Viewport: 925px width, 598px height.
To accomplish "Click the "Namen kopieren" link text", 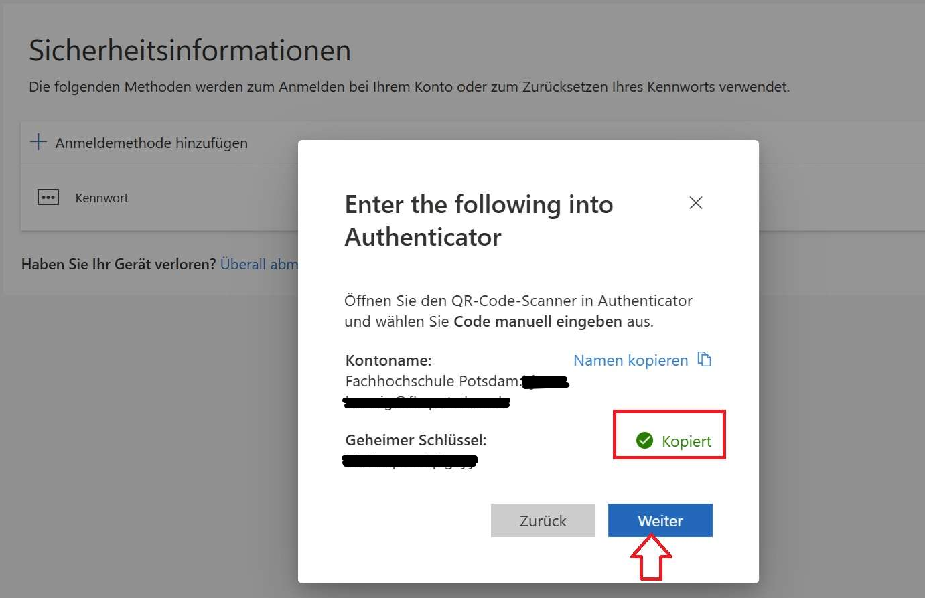I will tap(630, 360).
